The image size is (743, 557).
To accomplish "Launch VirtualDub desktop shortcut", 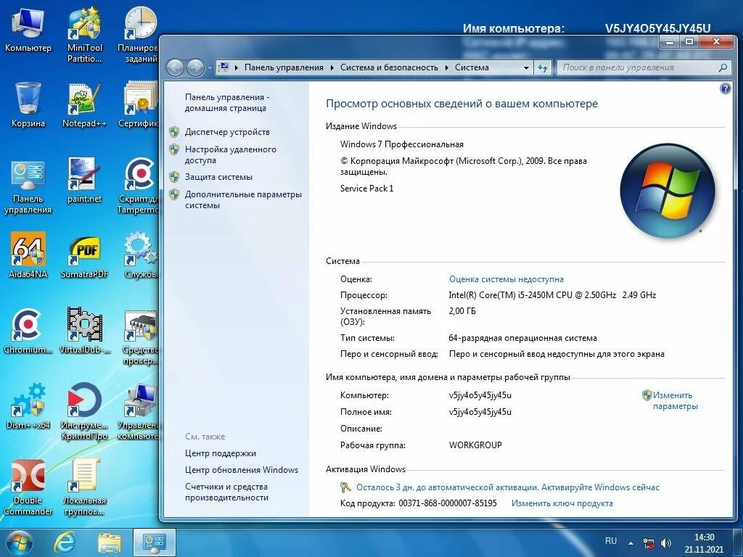I will click(84, 331).
